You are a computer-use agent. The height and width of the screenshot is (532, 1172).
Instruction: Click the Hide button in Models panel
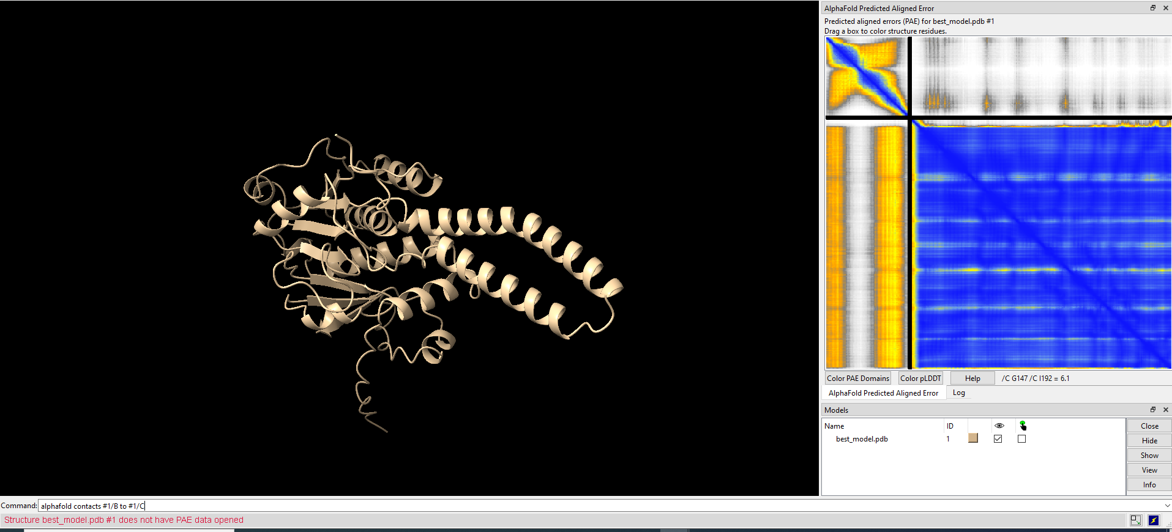pos(1149,441)
